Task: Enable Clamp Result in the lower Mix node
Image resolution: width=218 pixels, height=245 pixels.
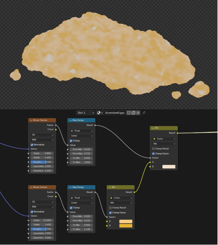Action: (x=110, y=208)
